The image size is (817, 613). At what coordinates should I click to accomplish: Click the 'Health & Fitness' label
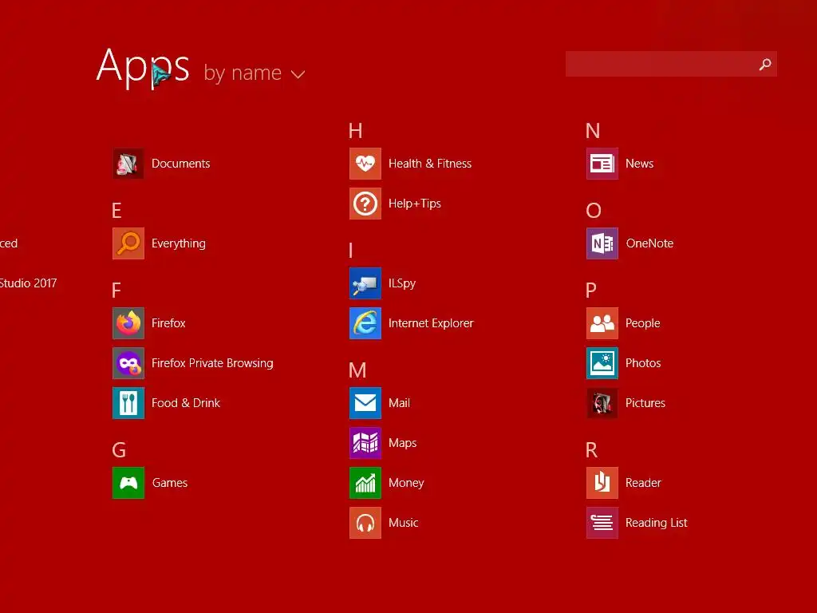tap(430, 164)
